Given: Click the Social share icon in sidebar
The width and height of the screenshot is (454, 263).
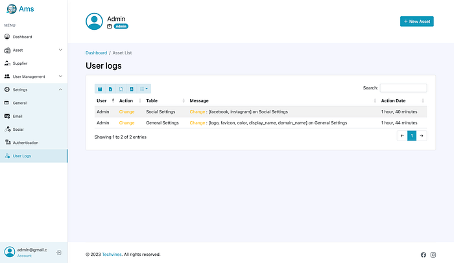Looking at the screenshot, I should click(7, 129).
